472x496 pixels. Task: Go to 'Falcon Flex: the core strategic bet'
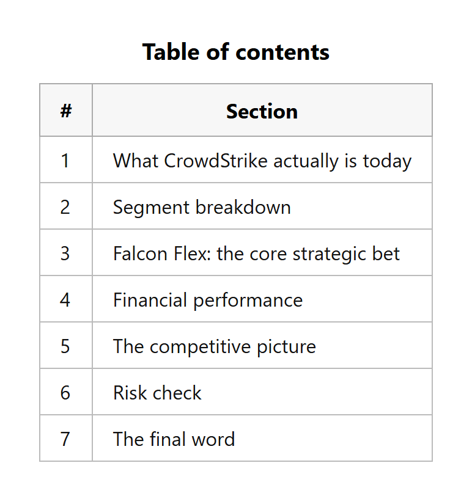pyautogui.click(x=256, y=253)
